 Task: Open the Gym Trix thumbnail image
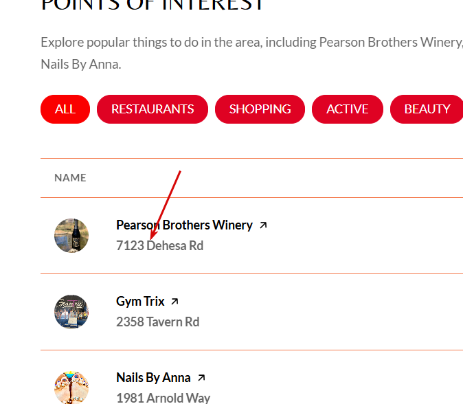click(71, 311)
